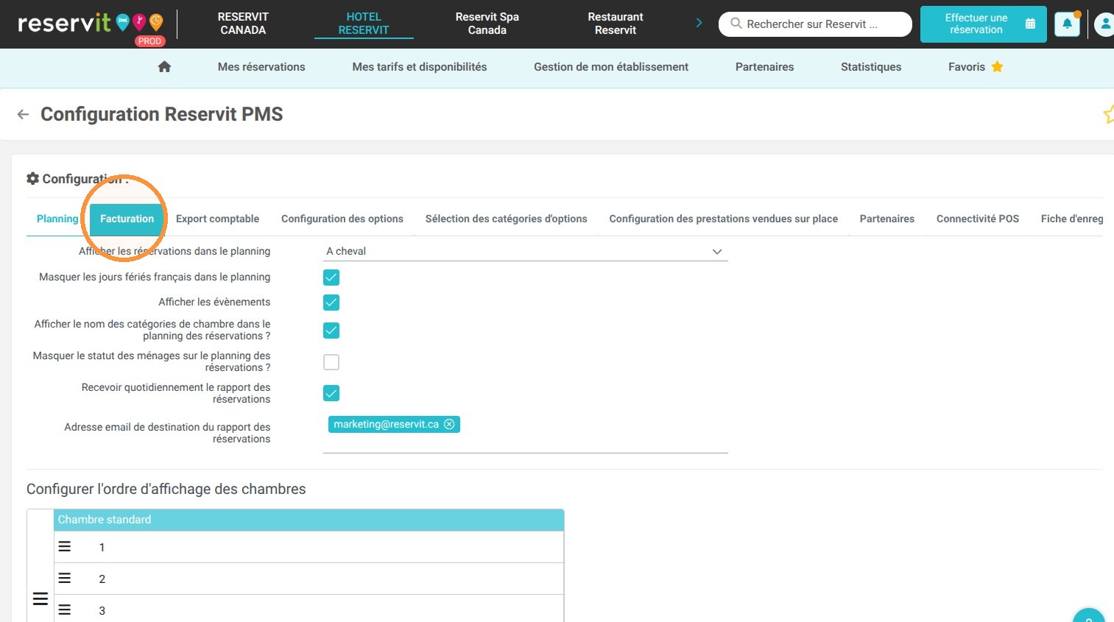Uncheck Masquer les jours fériés français
Screen dimensions: 1114x622
(331, 278)
